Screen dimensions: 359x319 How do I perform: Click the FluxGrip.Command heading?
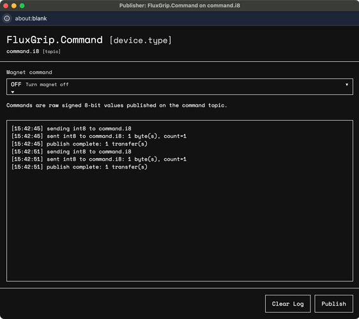54,40
